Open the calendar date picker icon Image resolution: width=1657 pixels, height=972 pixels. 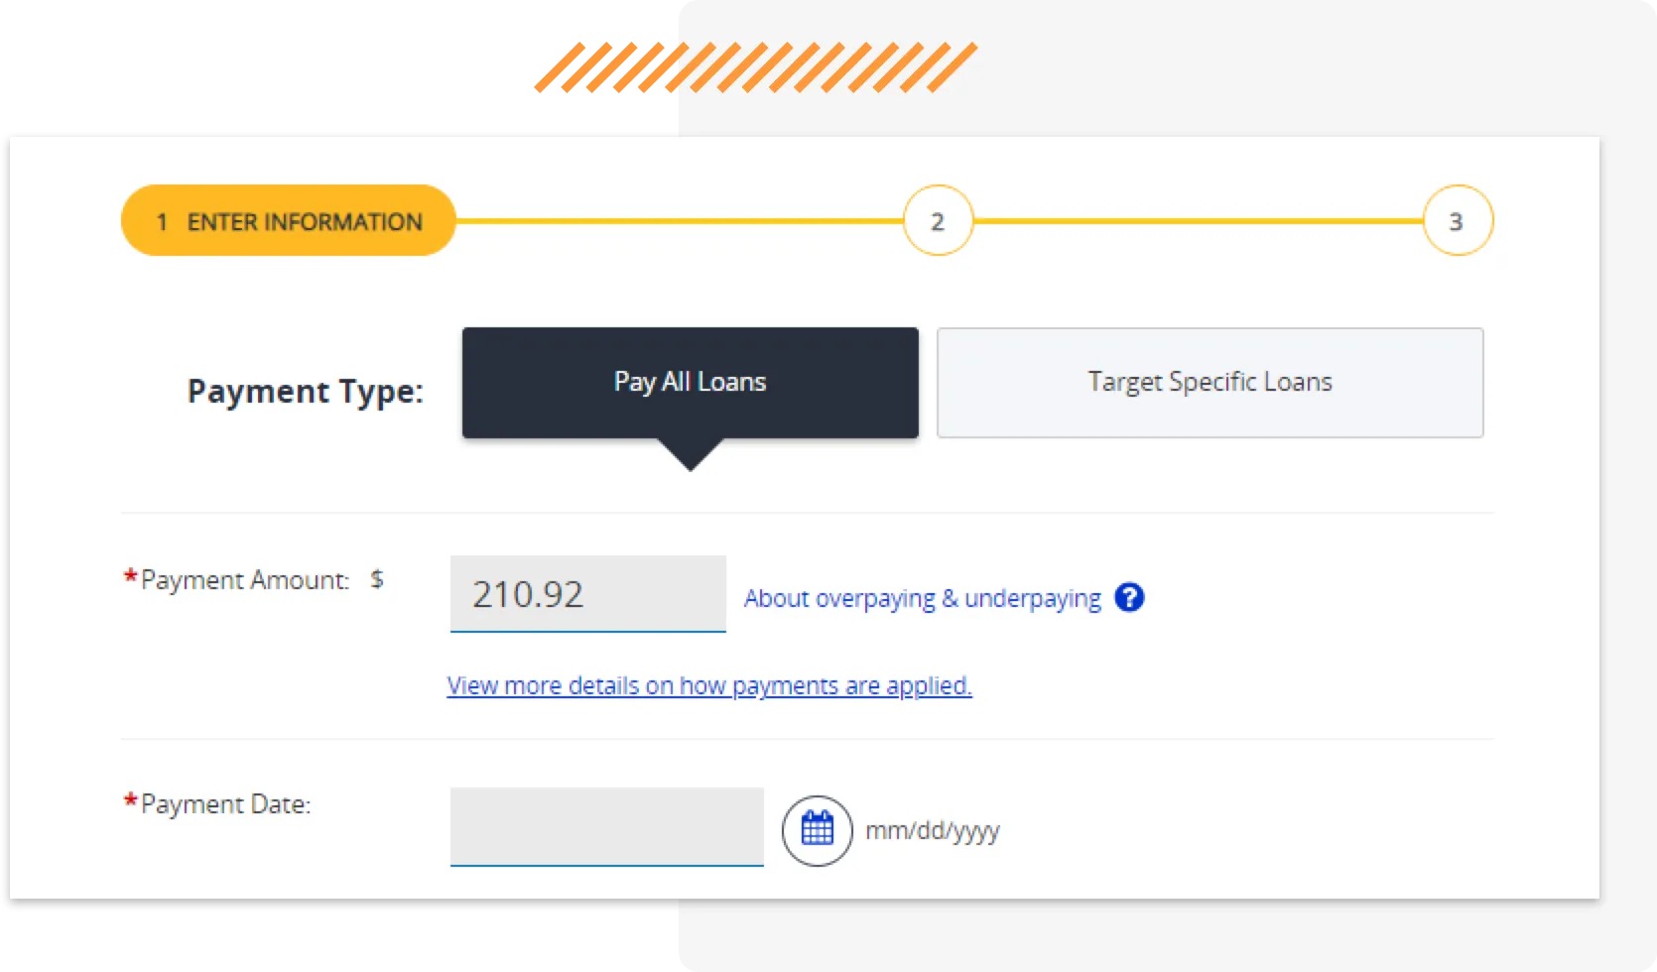[817, 830]
